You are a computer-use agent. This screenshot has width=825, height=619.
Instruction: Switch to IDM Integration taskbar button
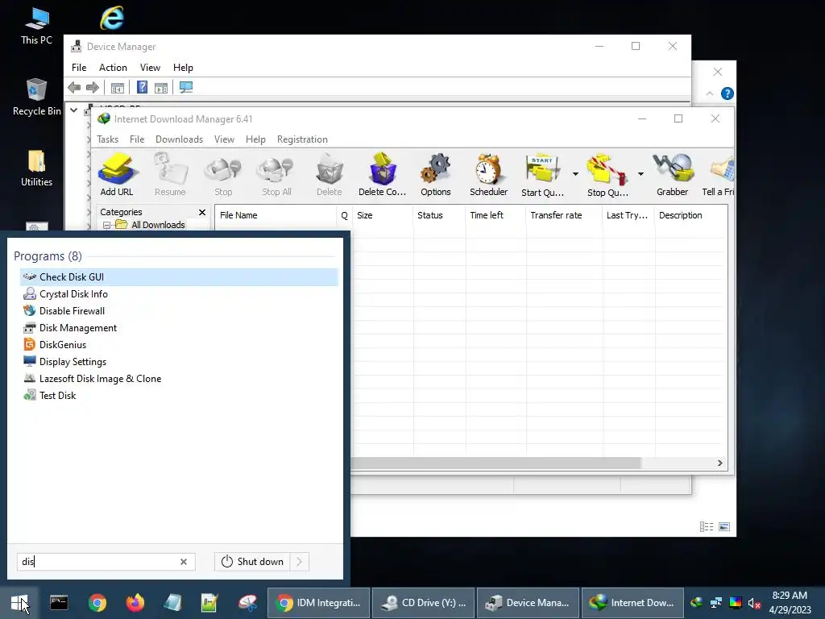tap(318, 603)
